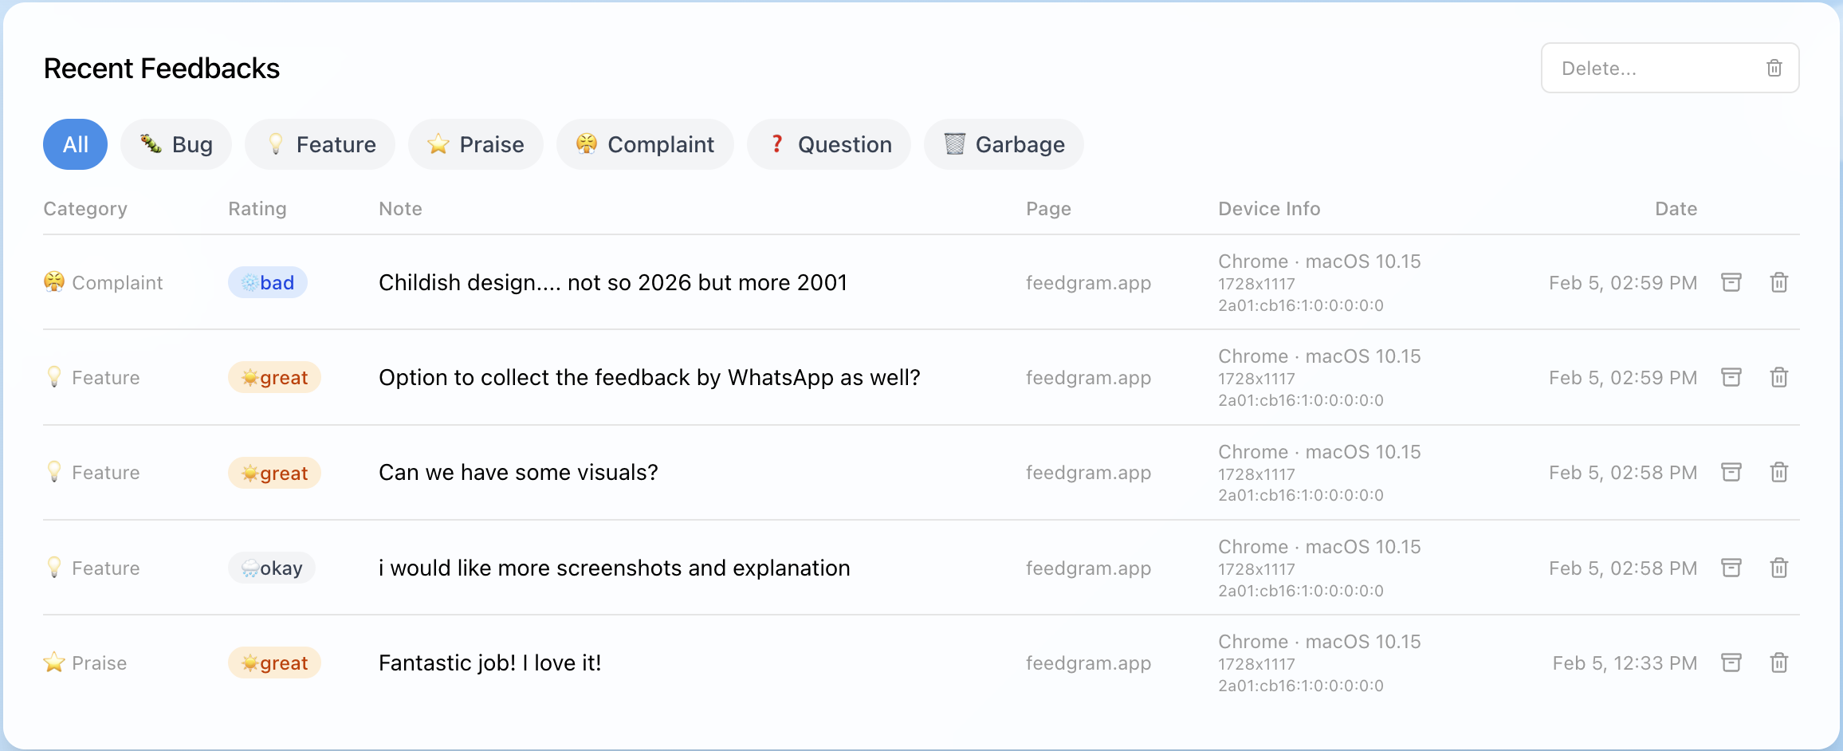The width and height of the screenshot is (1843, 751).
Task: Toggle the Praise filter
Action: pos(476,144)
